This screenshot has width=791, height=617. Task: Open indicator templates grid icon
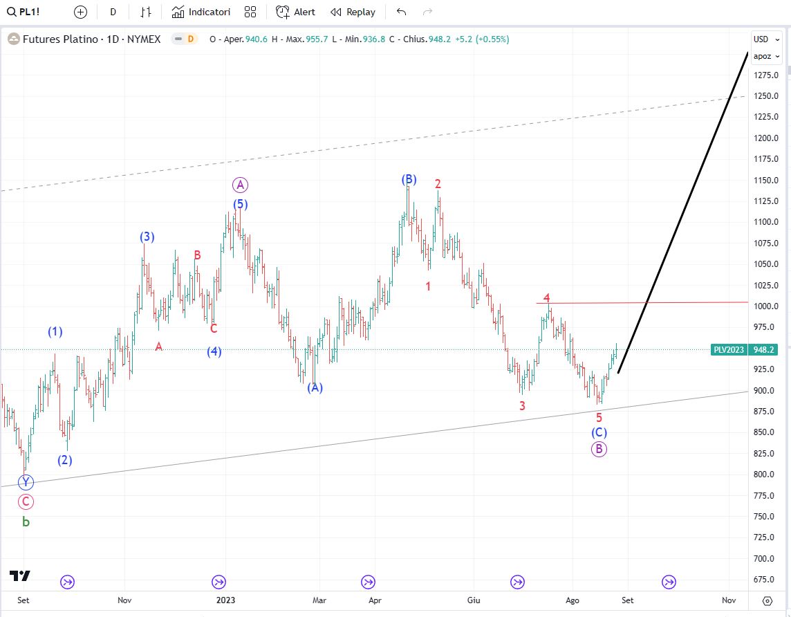click(250, 12)
